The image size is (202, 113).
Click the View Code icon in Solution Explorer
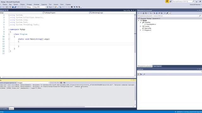point(165,13)
